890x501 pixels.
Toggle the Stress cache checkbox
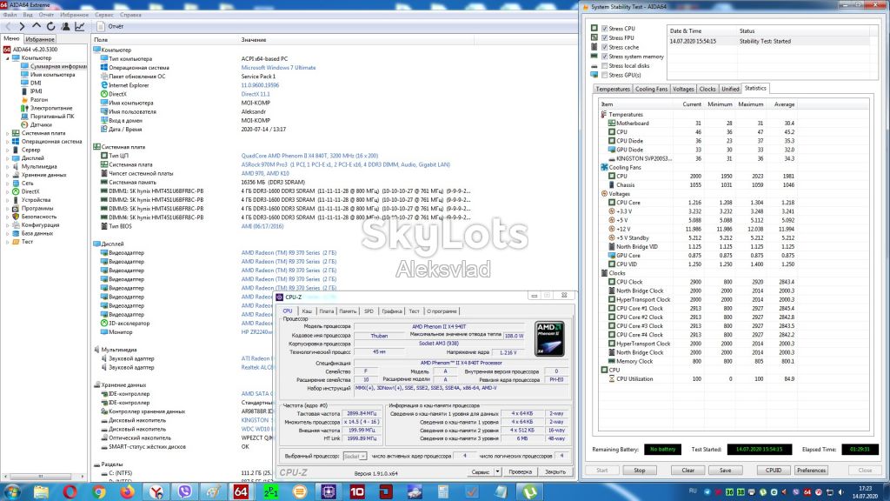coord(605,47)
